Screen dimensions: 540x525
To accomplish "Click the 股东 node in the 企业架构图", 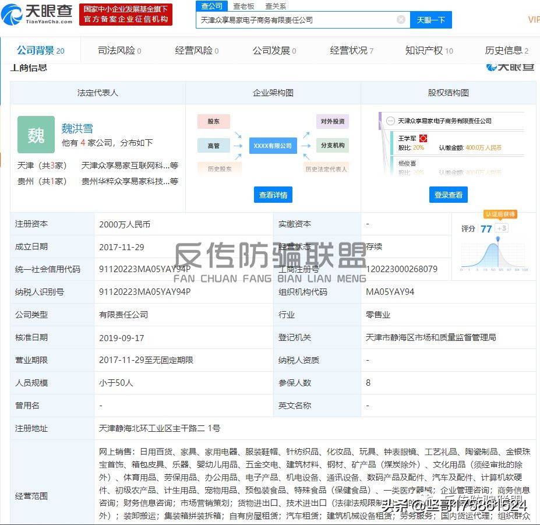I will [x=213, y=121].
